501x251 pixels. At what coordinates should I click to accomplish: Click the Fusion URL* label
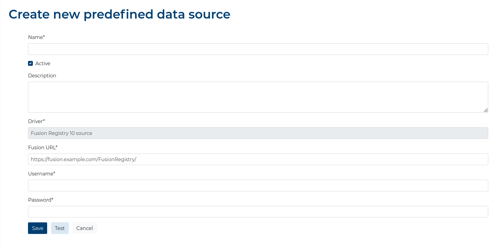(x=43, y=147)
